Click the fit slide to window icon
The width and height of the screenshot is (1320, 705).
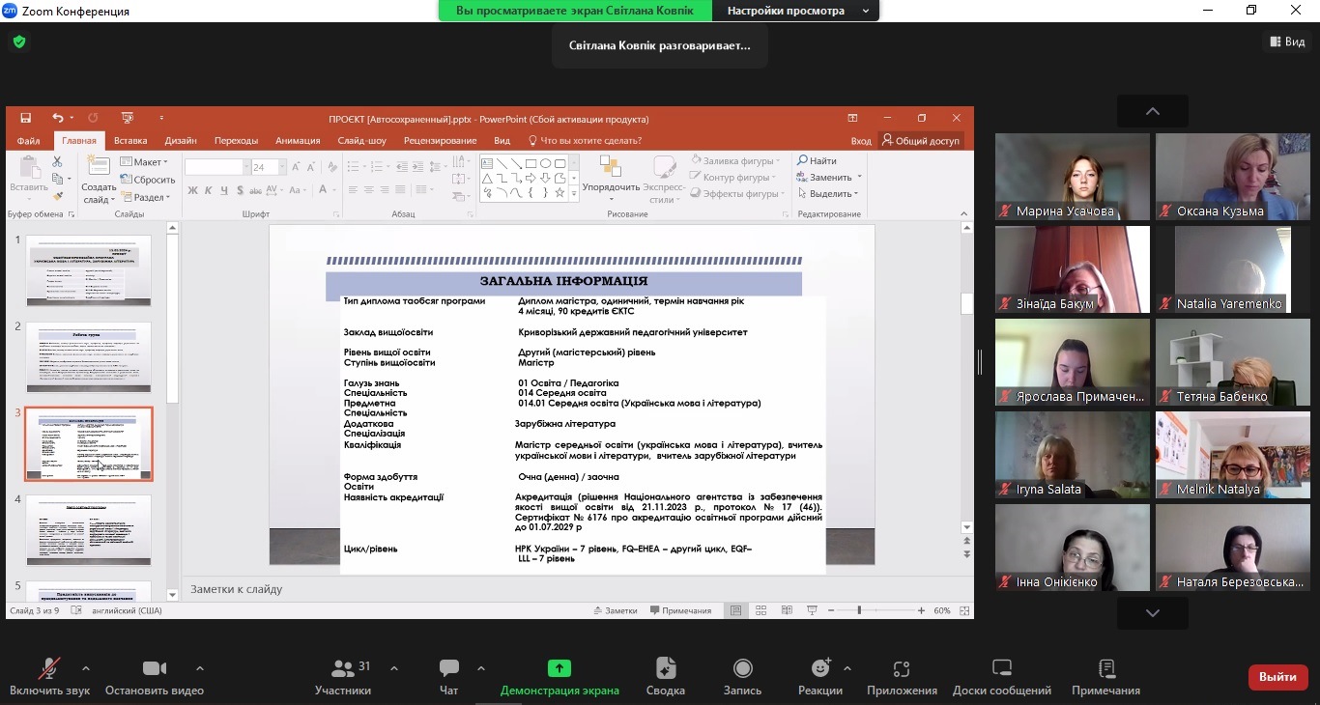(962, 610)
